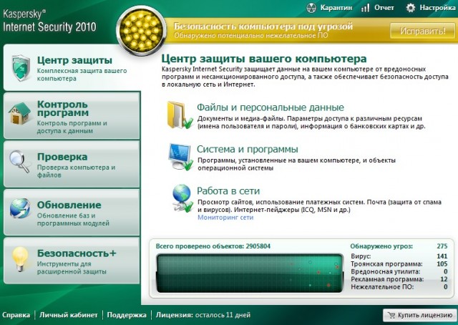Open the Система и программы monitor icon
This screenshot has width=458, height=325.
181,157
